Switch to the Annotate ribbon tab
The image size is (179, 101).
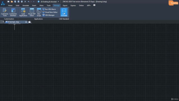pos(26,5)
